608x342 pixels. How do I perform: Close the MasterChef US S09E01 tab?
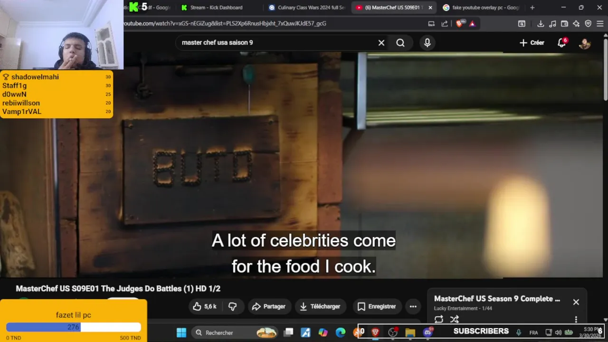(430, 8)
